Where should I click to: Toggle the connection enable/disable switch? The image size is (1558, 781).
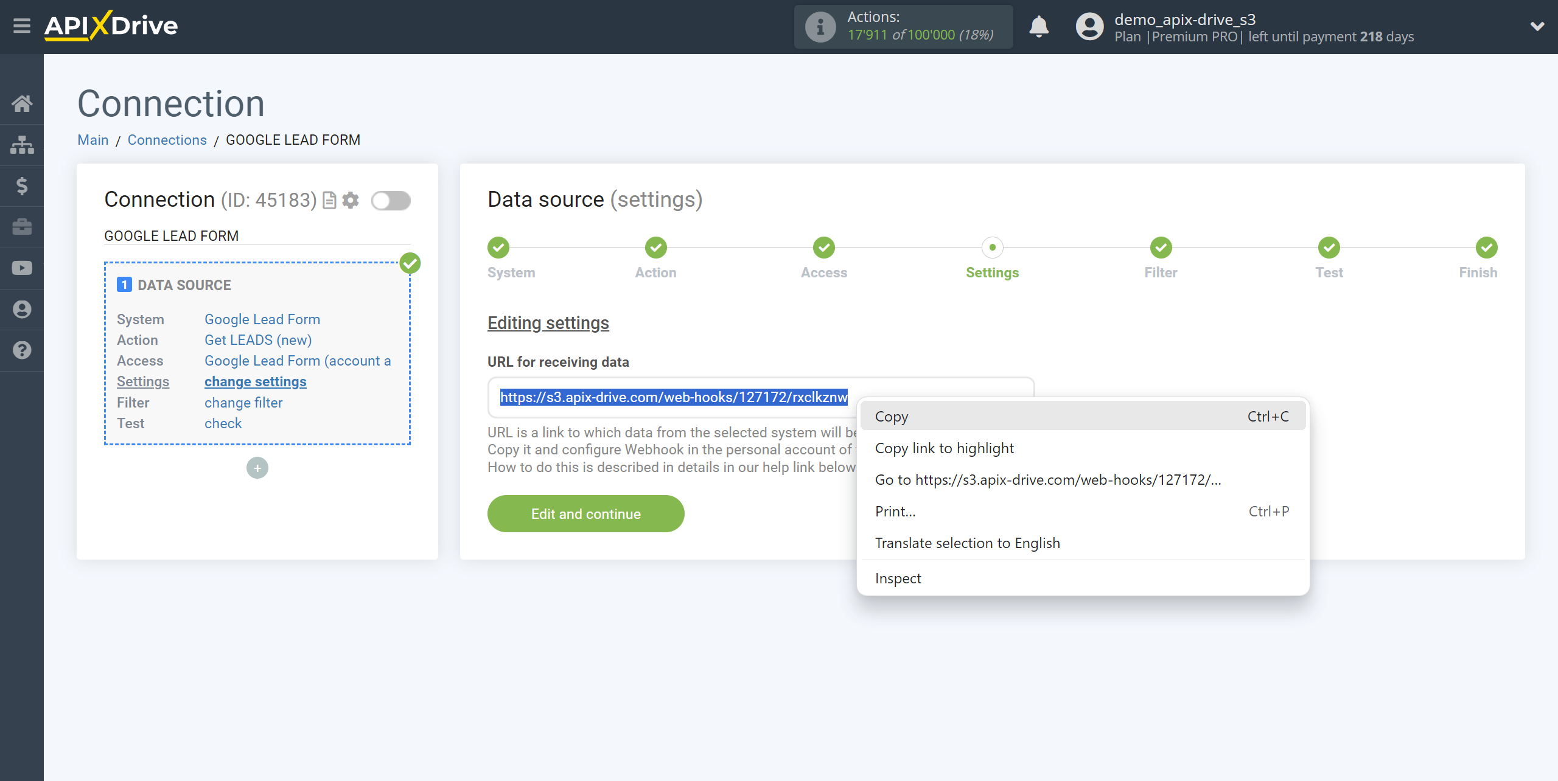click(x=391, y=200)
